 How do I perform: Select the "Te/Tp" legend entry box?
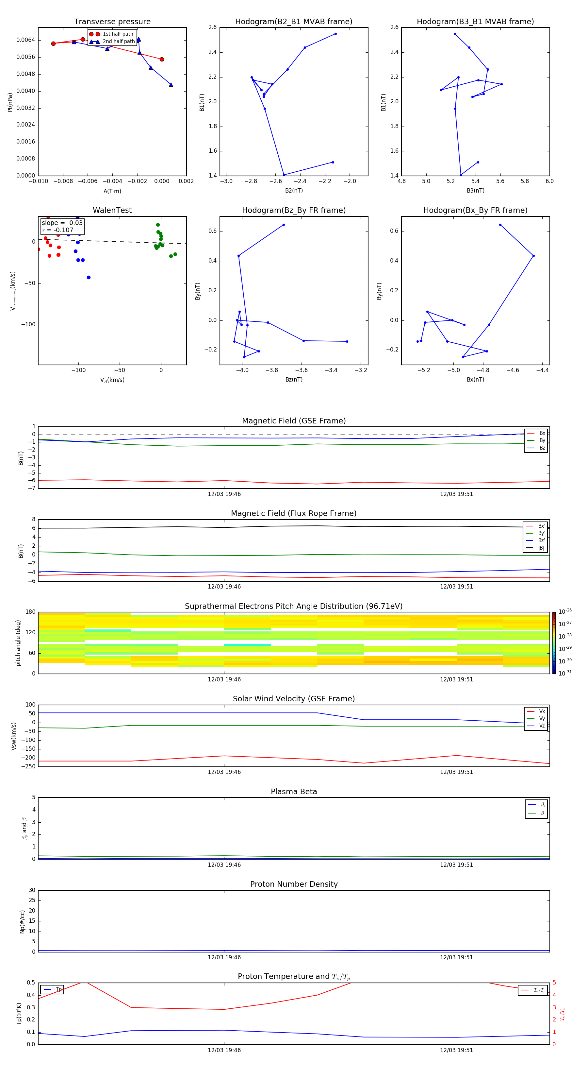[533, 990]
